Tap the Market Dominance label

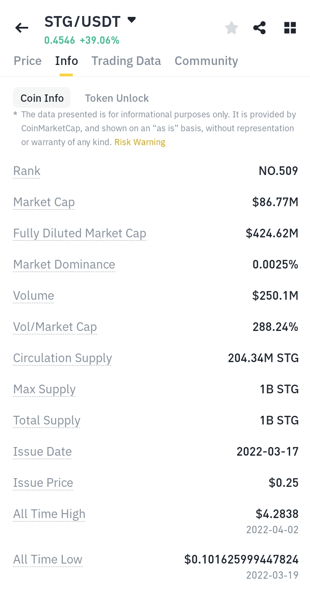(x=64, y=265)
